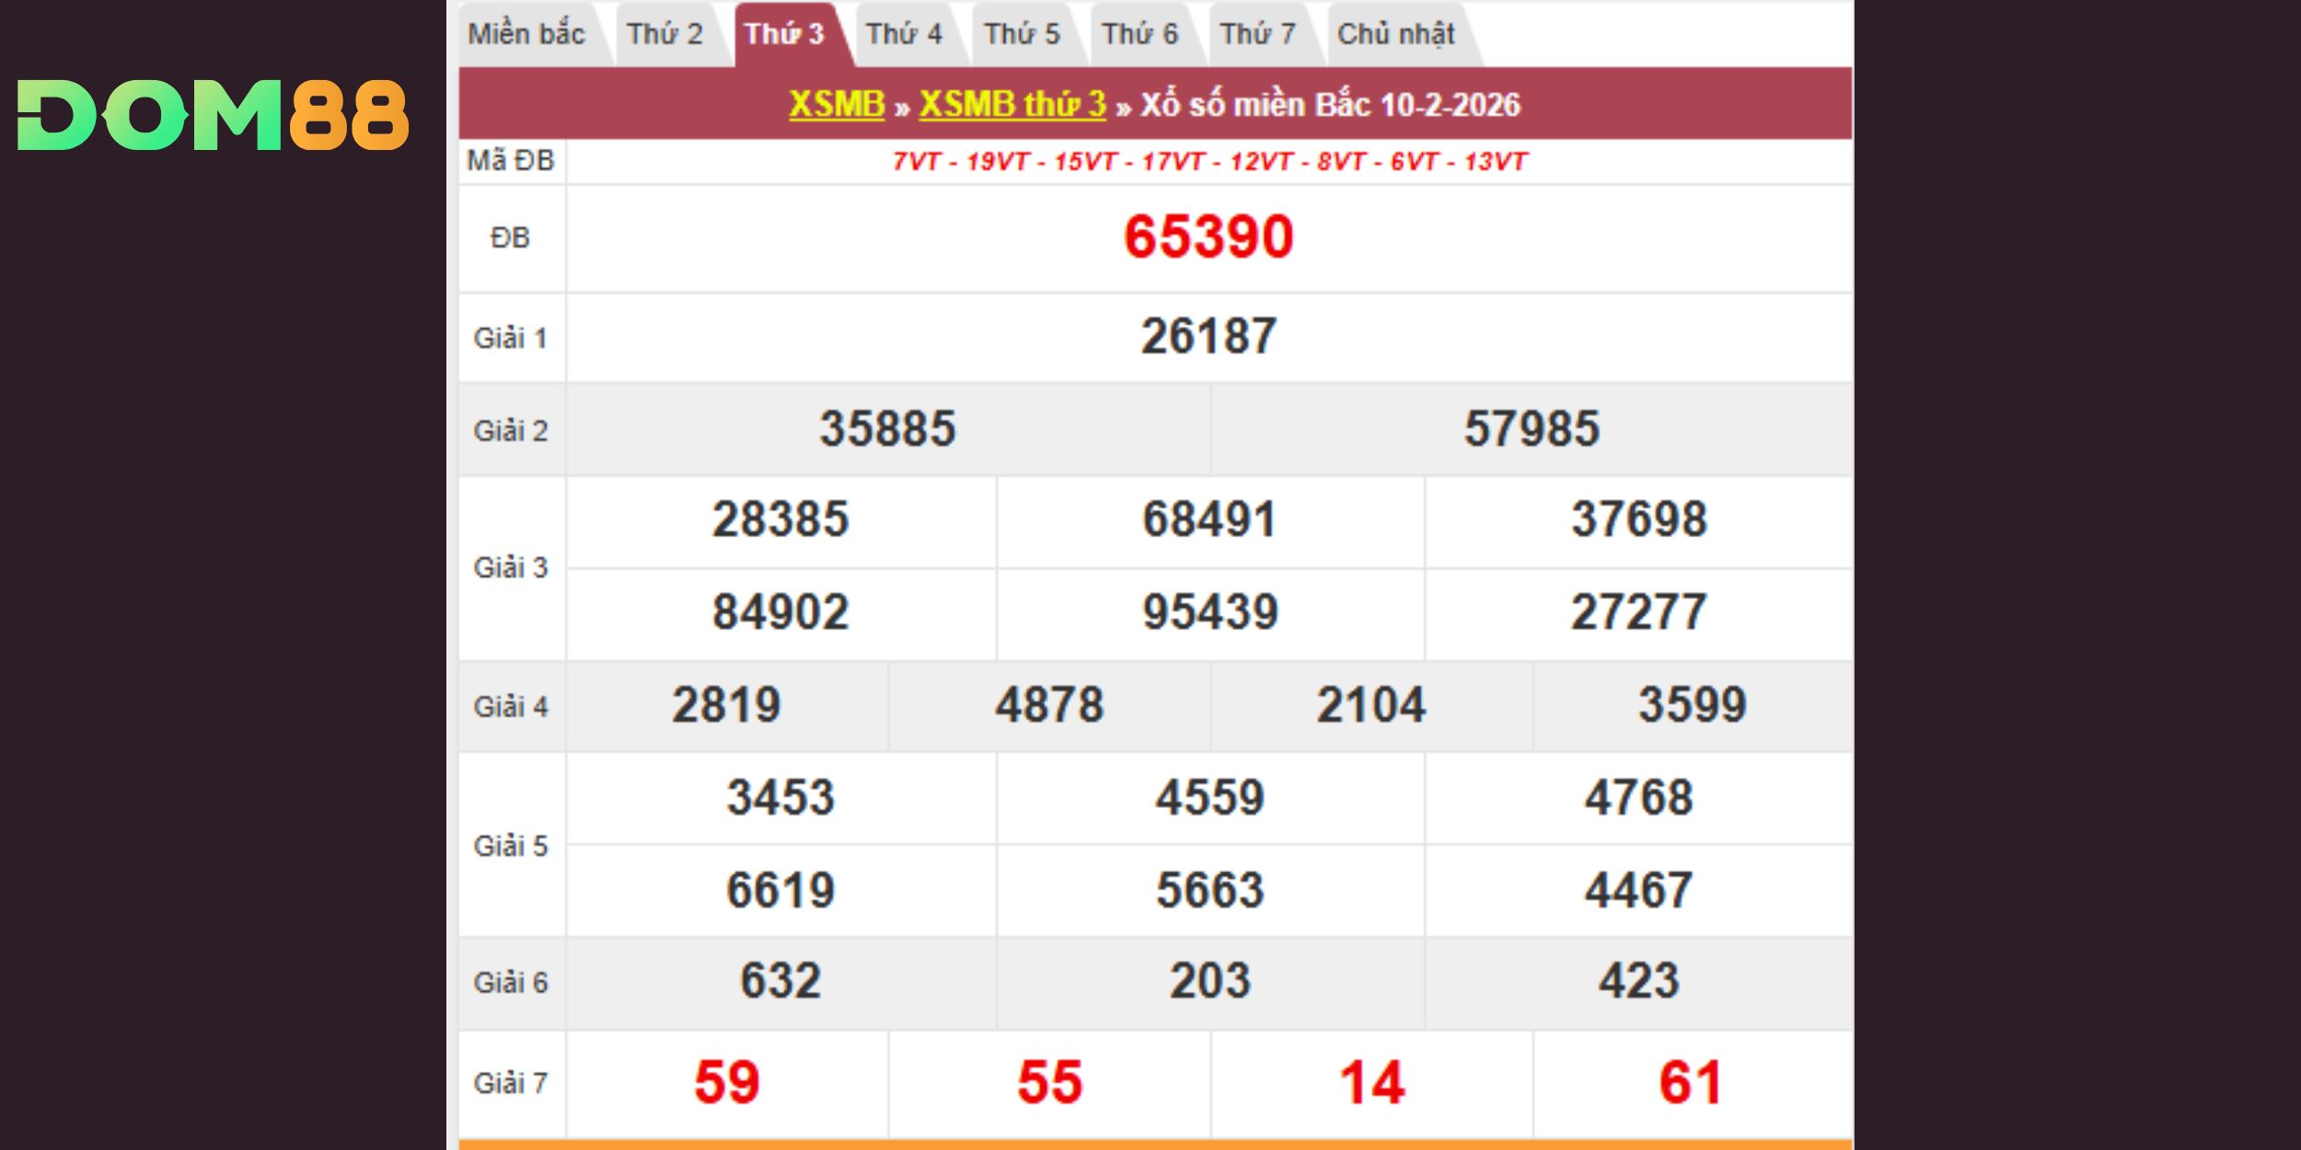Click the DOM88 logo
Screen dimensions: 2301x1150
coord(213,115)
